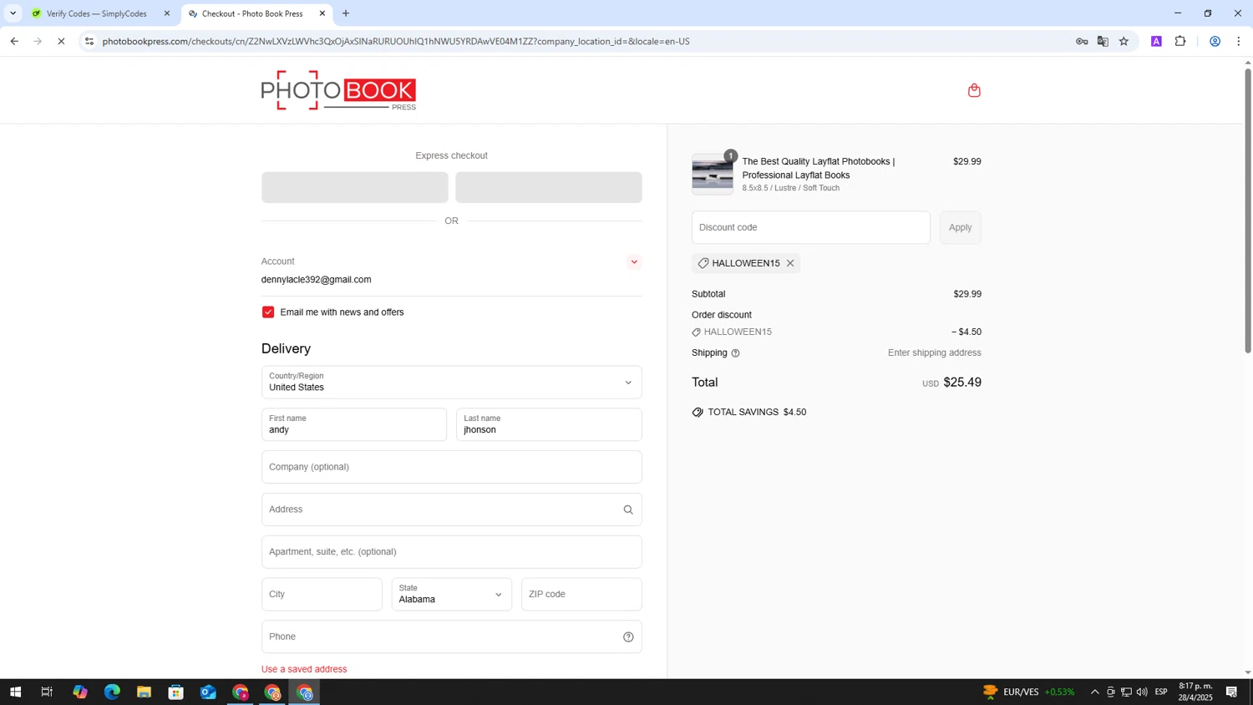The height and width of the screenshot is (705, 1253).
Task: Show hidden system tray icons
Action: click(x=1095, y=692)
